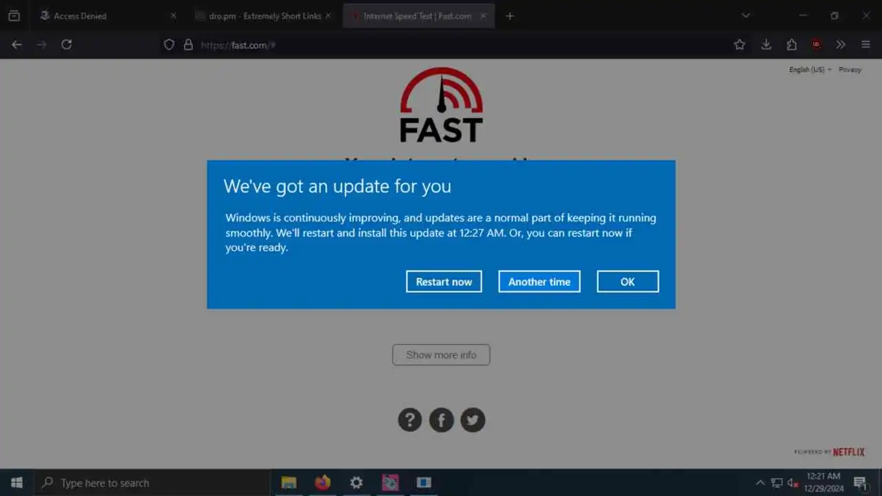The width and height of the screenshot is (882, 496).
Task: Expand the list all tabs chevron
Action: click(746, 16)
